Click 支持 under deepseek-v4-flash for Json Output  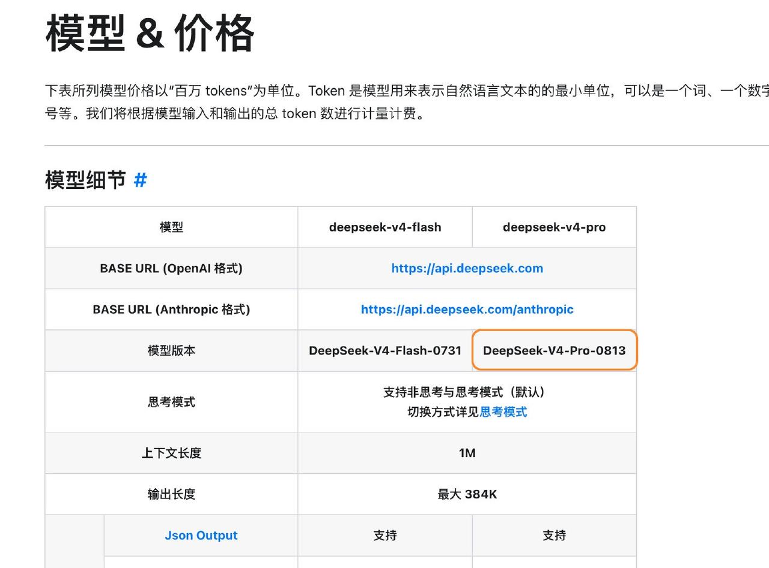385,536
